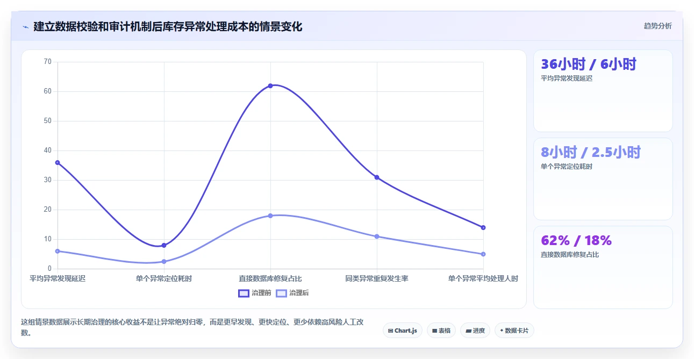This screenshot has height=359, width=694.
Task: Click the 单个异常平均处理人时 axis label
Action: point(483,278)
